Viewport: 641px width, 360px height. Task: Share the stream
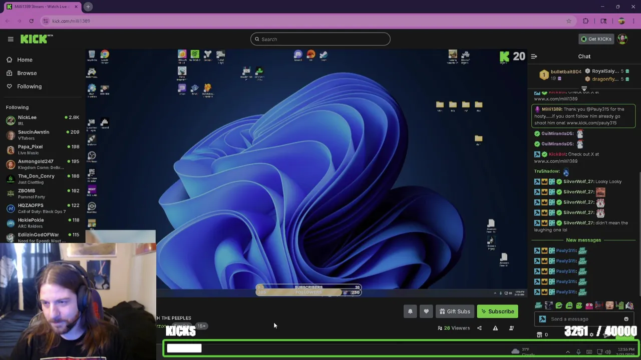(479, 328)
